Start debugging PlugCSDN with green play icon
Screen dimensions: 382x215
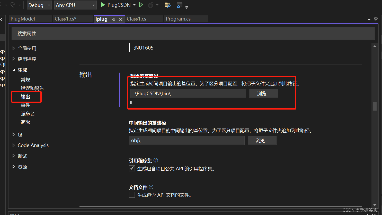click(x=103, y=5)
